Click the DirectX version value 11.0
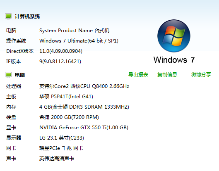The width and height of the screenshot is (219, 171). pyautogui.click(x=61, y=51)
